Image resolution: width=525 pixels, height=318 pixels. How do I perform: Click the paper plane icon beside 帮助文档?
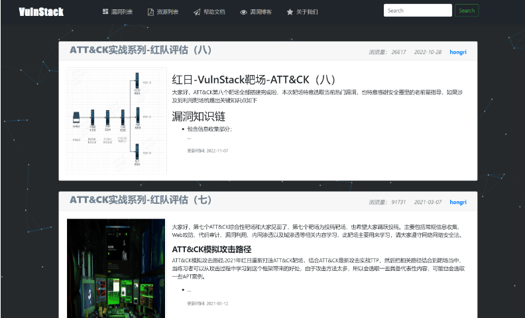tap(197, 12)
